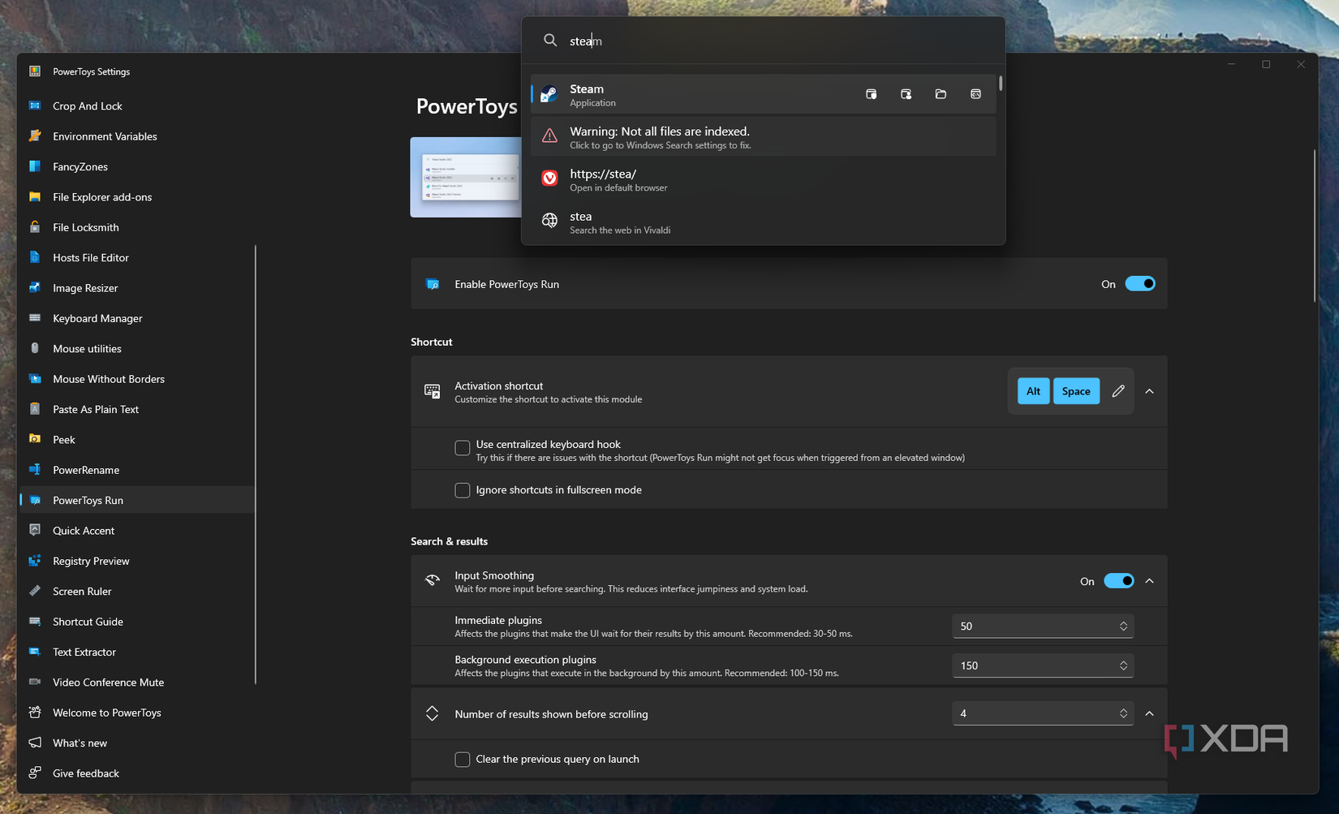Screen dimensions: 1339x814
Task: Collapse the Input Smoothing section
Action: click(x=1149, y=581)
